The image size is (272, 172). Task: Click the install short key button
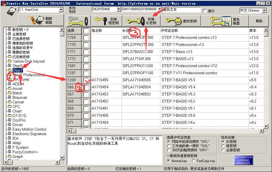[106, 21]
